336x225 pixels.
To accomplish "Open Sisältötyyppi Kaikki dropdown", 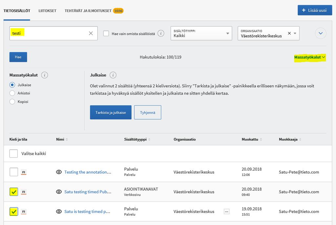I will (201, 33).
